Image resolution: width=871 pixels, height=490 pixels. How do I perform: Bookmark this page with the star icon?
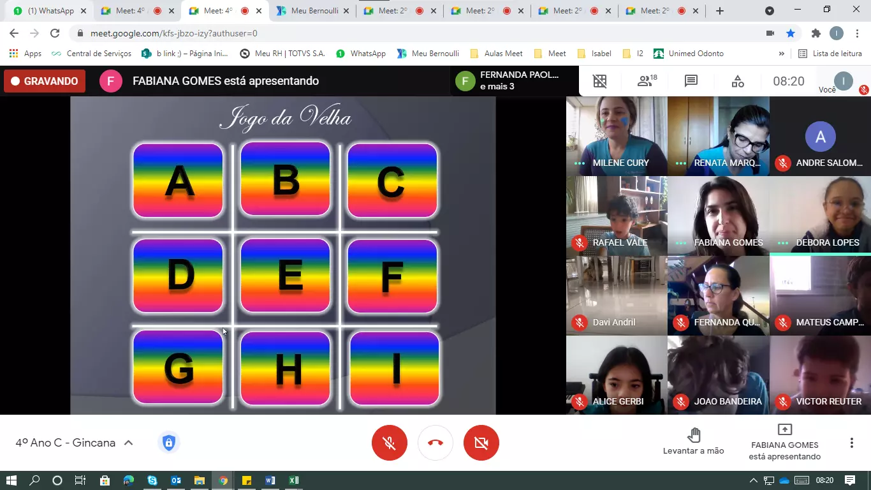click(791, 33)
